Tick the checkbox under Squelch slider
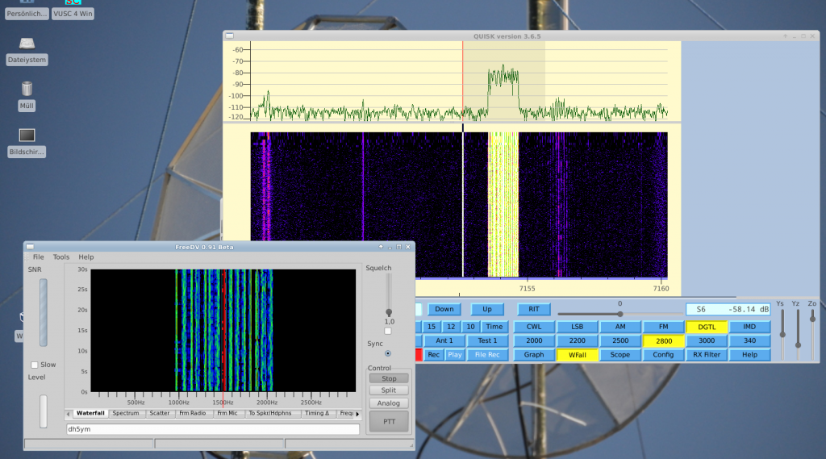 (x=388, y=331)
